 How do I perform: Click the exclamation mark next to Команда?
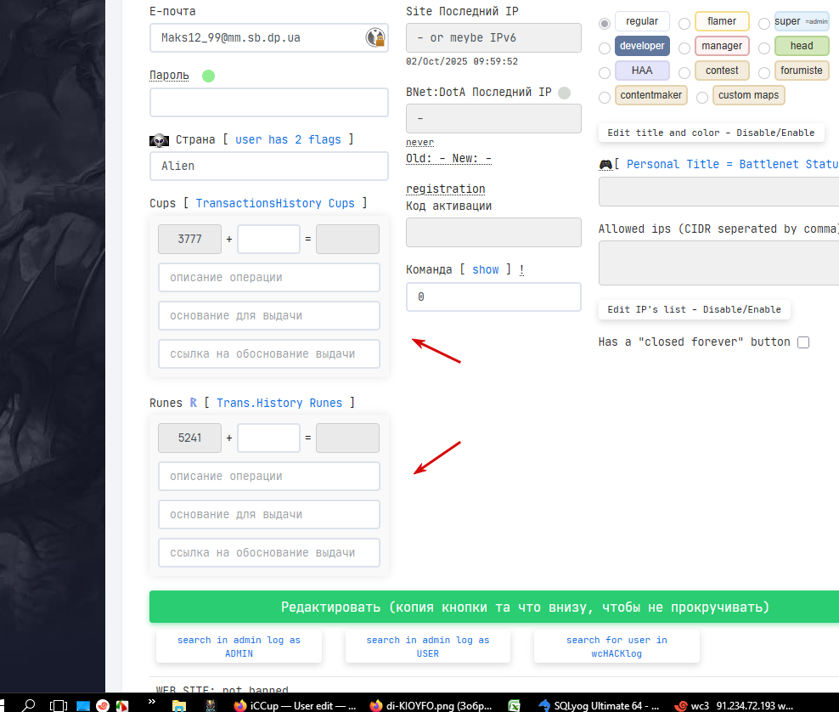(521, 270)
